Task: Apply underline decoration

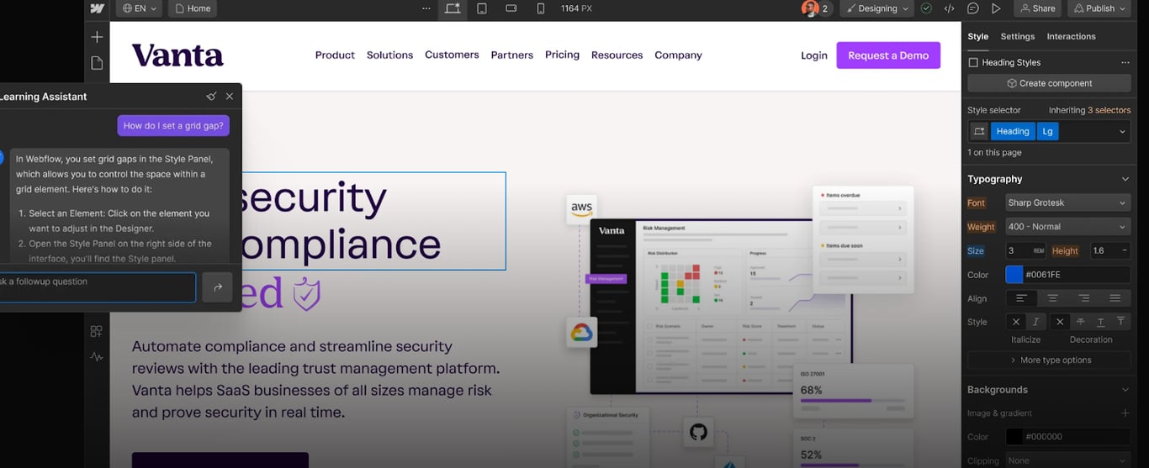Action: pyautogui.click(x=1100, y=322)
